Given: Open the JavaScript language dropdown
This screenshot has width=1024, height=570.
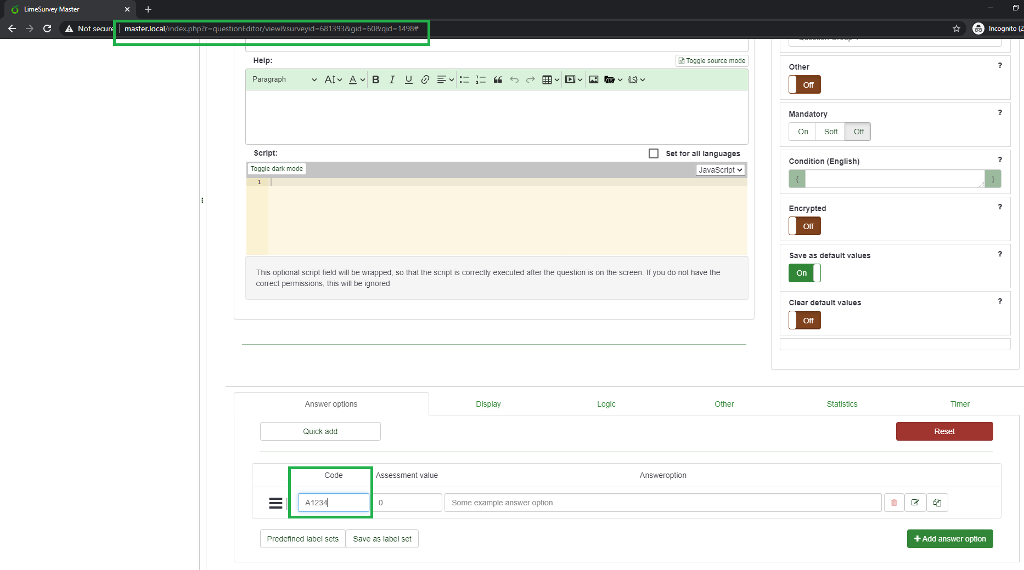Looking at the screenshot, I should coord(720,170).
